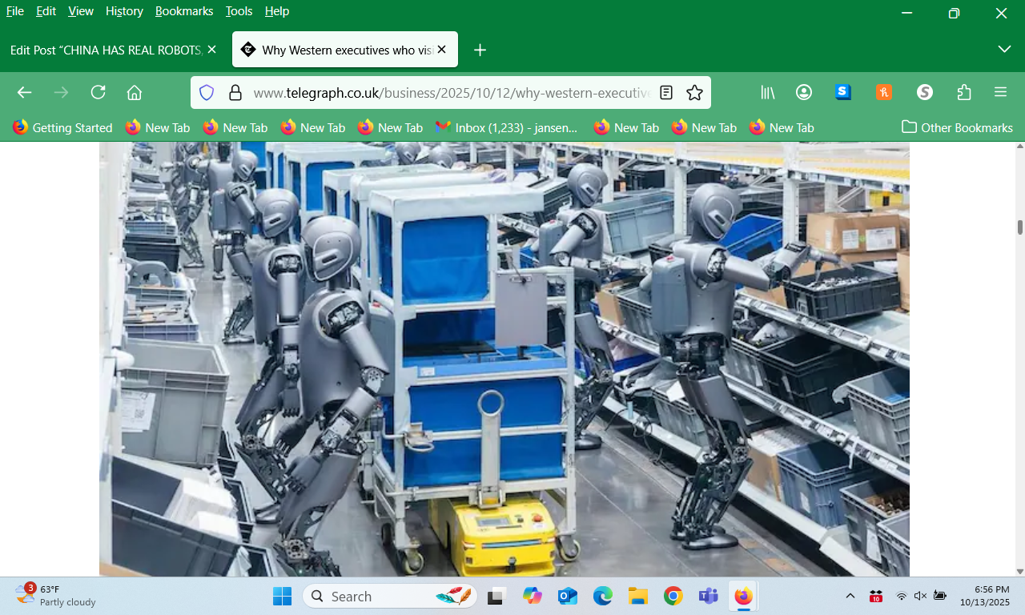Open the Firefox hamburger application menu
Screen dimensions: 1025x615
[x=1000, y=92]
